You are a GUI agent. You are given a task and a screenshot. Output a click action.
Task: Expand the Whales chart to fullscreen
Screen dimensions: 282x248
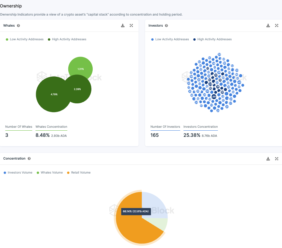click(131, 26)
